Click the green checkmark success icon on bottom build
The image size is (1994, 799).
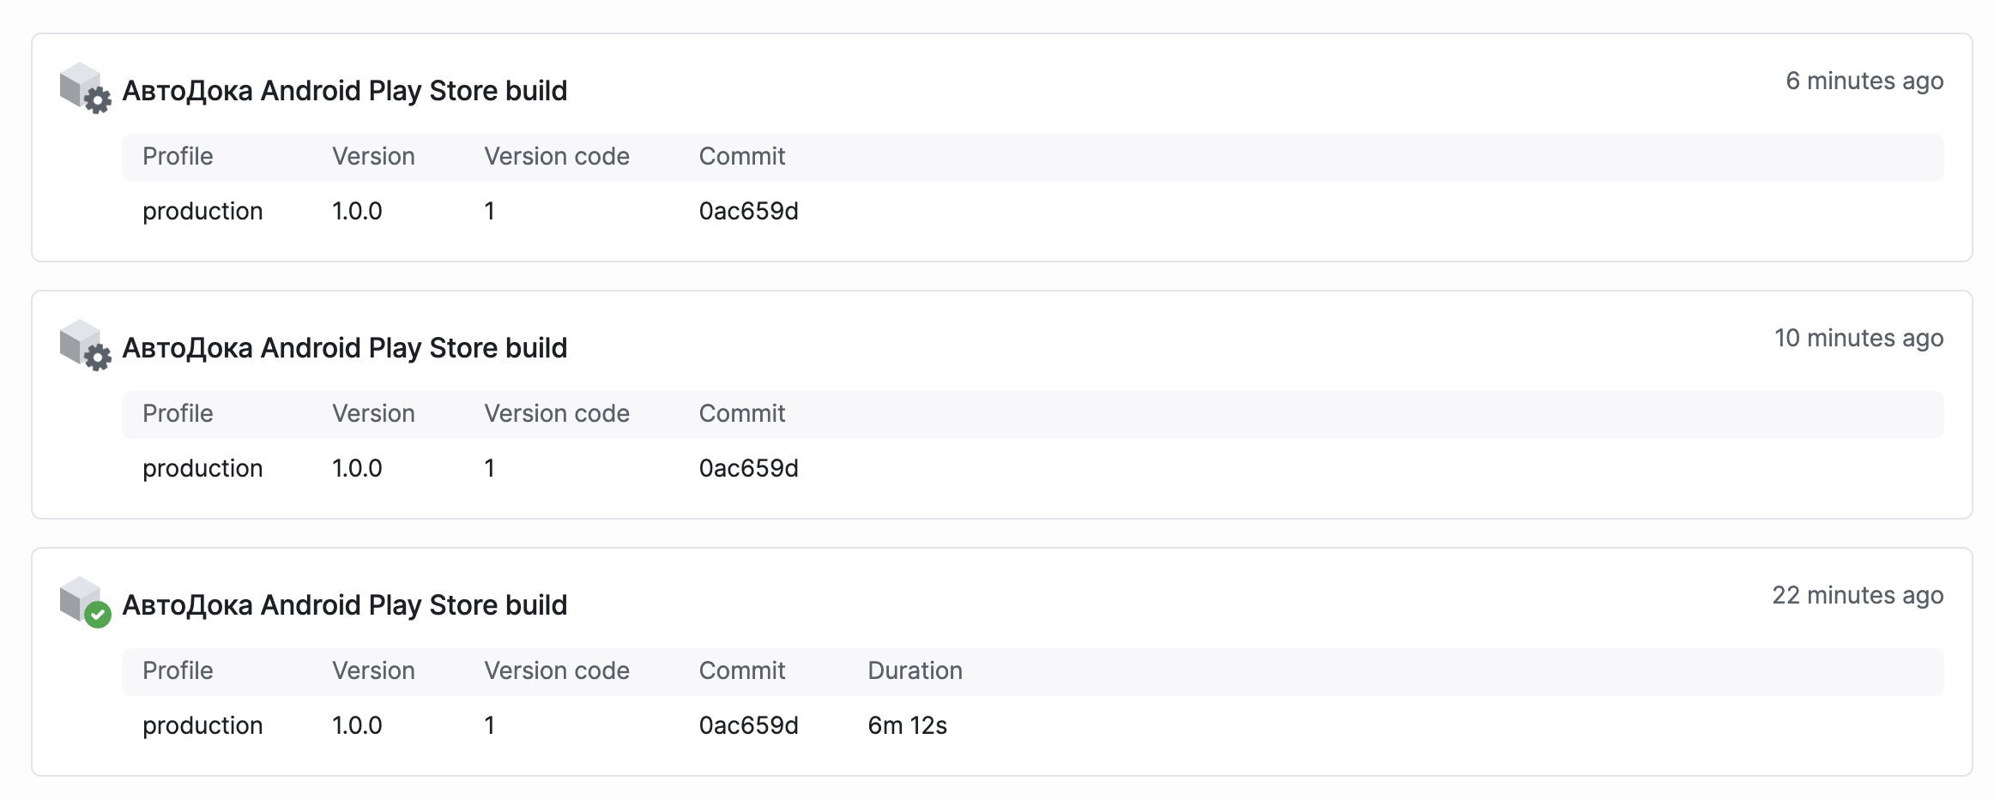click(x=97, y=616)
